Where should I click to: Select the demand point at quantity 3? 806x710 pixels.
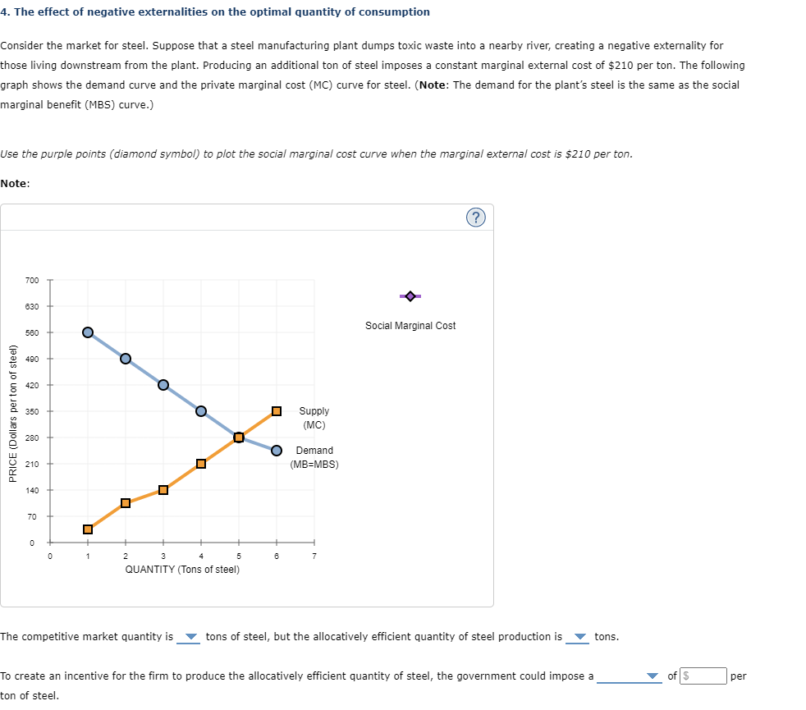pos(163,385)
